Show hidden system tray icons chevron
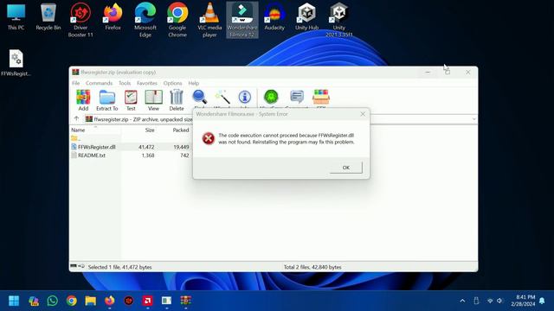Viewport: 554px width, 311px height. [462, 301]
